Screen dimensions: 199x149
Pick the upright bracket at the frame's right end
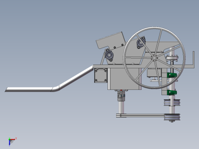(x=194, y=60)
